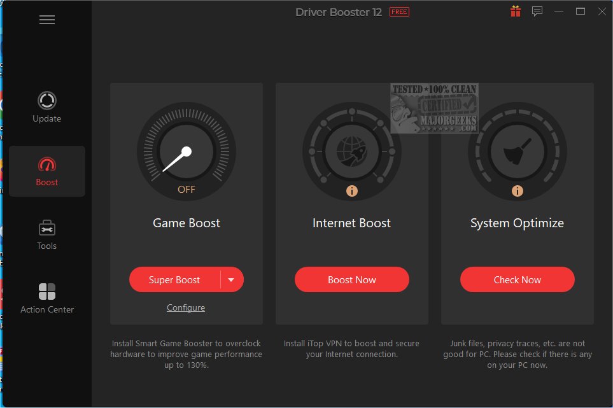Click the Game Boost gauge dial
Image resolution: width=613 pixels, height=408 pixels.
[x=187, y=151]
